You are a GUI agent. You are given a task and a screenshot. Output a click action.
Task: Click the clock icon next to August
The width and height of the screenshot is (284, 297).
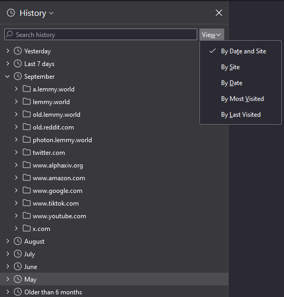point(18,241)
